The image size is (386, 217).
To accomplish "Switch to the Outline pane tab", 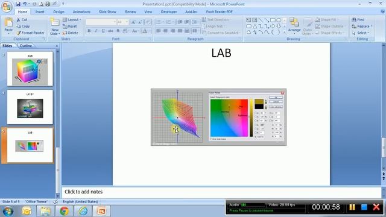I will (25, 46).
